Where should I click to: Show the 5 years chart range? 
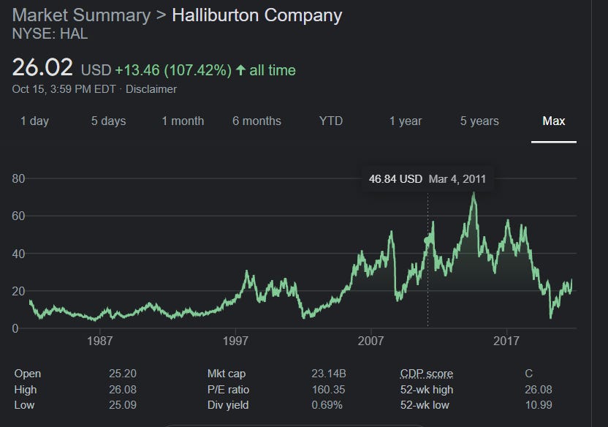pyautogui.click(x=479, y=121)
